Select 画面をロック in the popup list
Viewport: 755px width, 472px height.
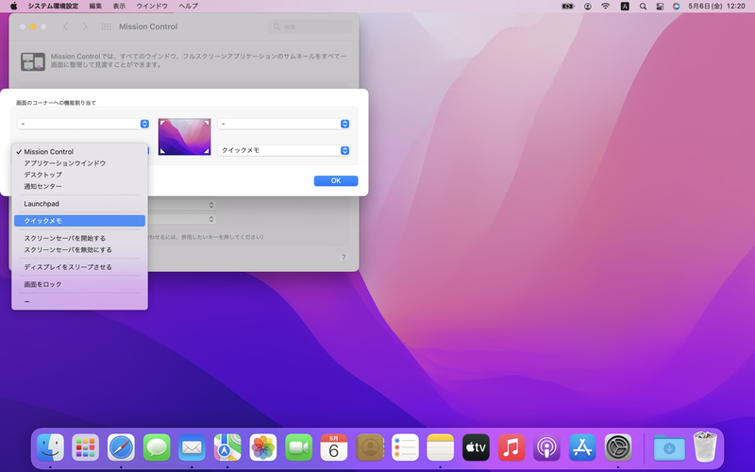pos(79,284)
